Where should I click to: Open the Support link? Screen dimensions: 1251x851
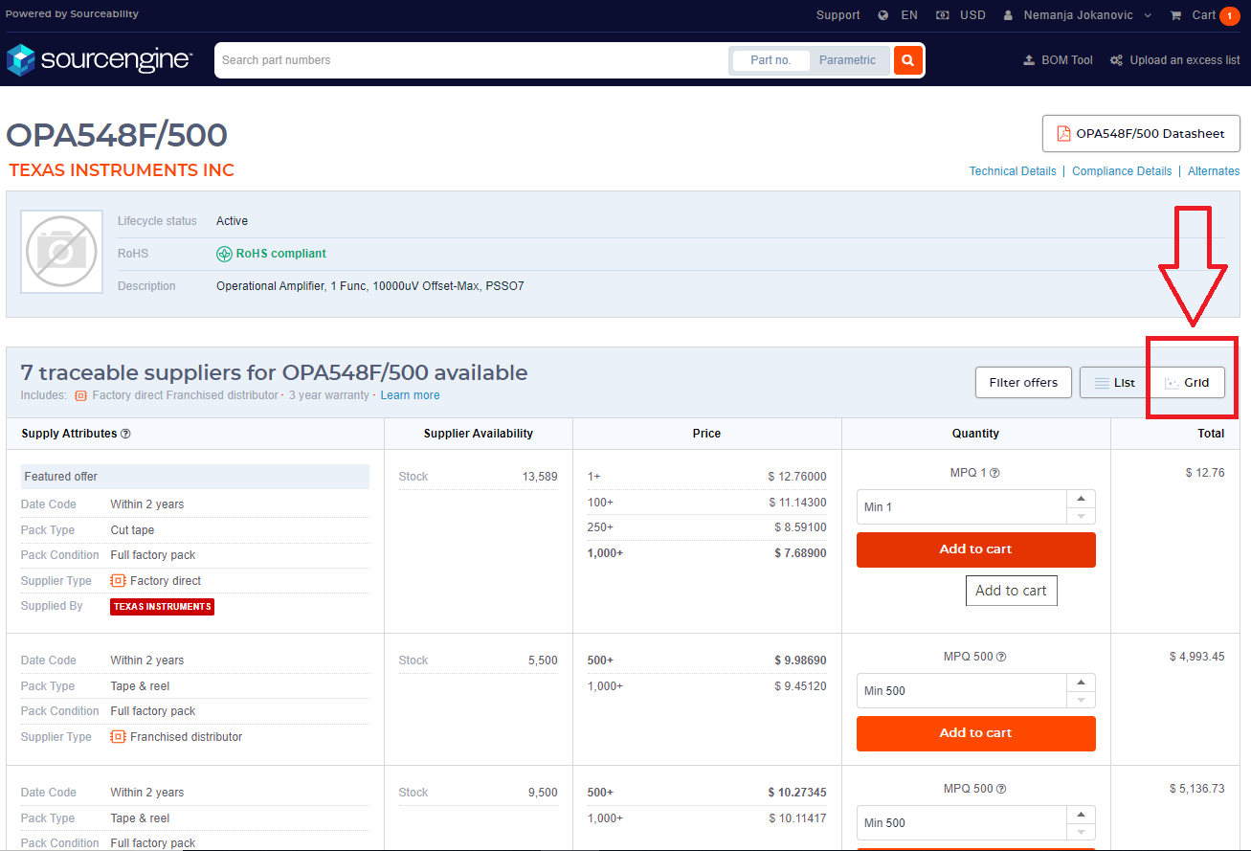[838, 15]
